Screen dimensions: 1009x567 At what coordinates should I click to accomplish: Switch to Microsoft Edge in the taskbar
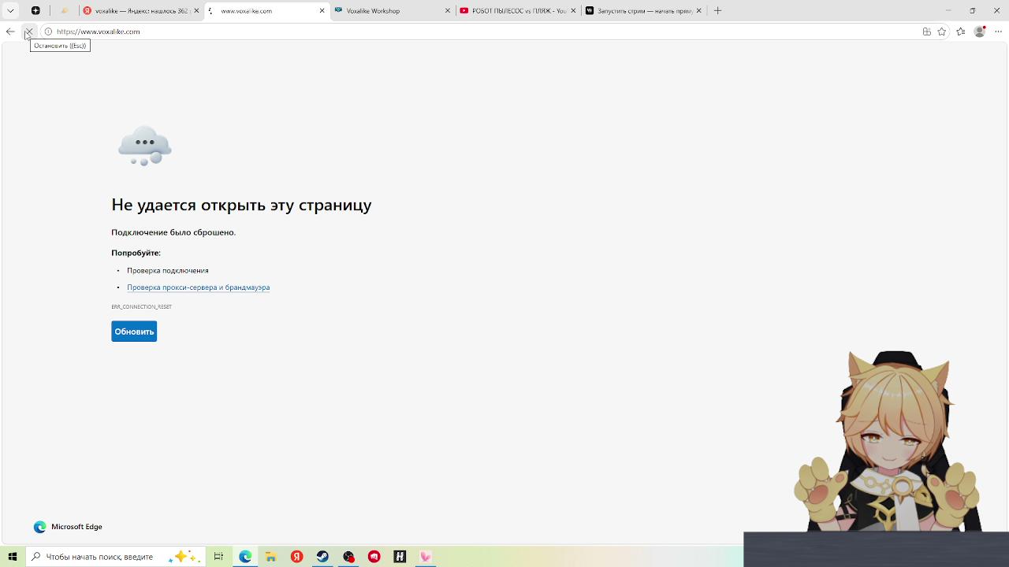(x=245, y=557)
